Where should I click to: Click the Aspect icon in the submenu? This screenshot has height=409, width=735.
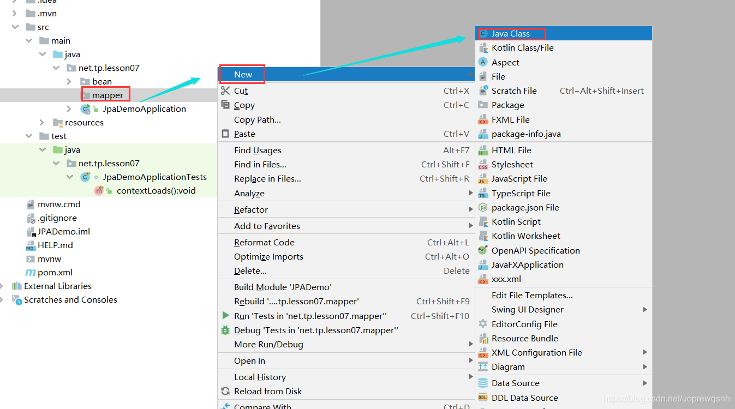click(483, 62)
